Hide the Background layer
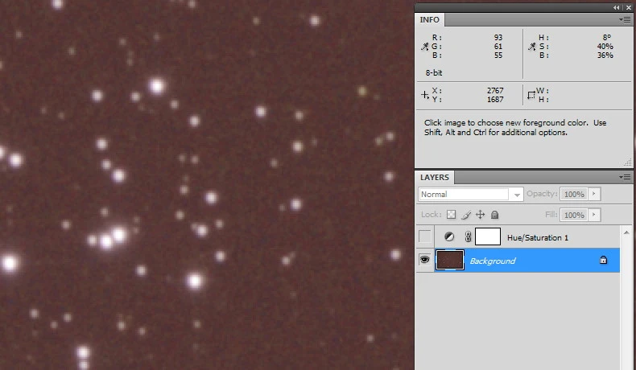 click(x=425, y=261)
